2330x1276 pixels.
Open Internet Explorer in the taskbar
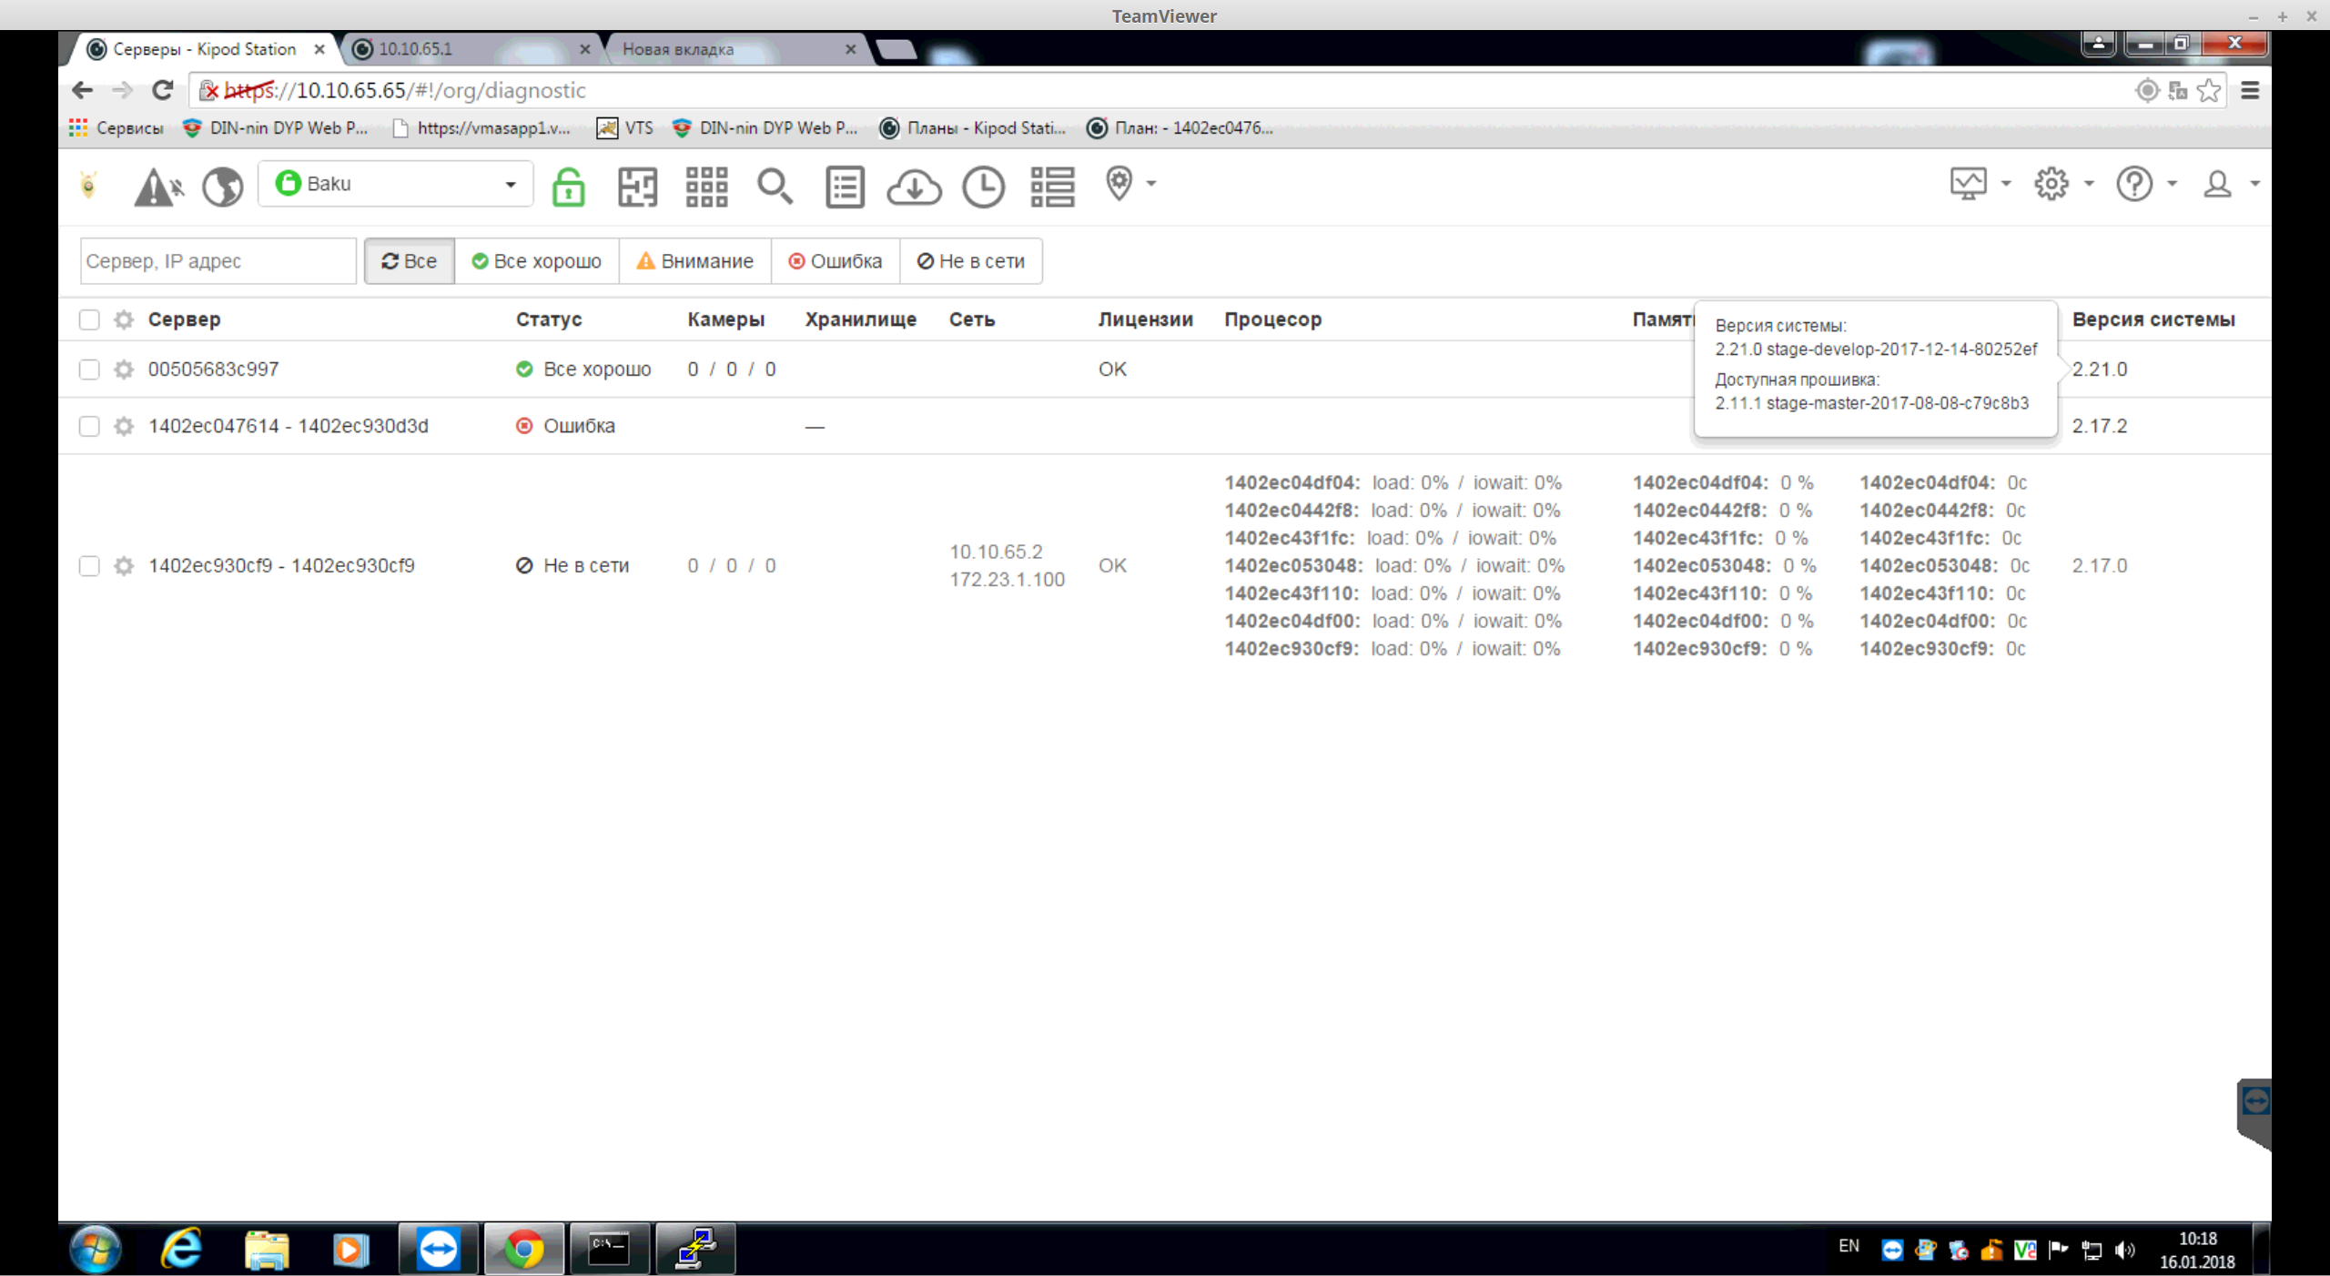click(x=181, y=1249)
